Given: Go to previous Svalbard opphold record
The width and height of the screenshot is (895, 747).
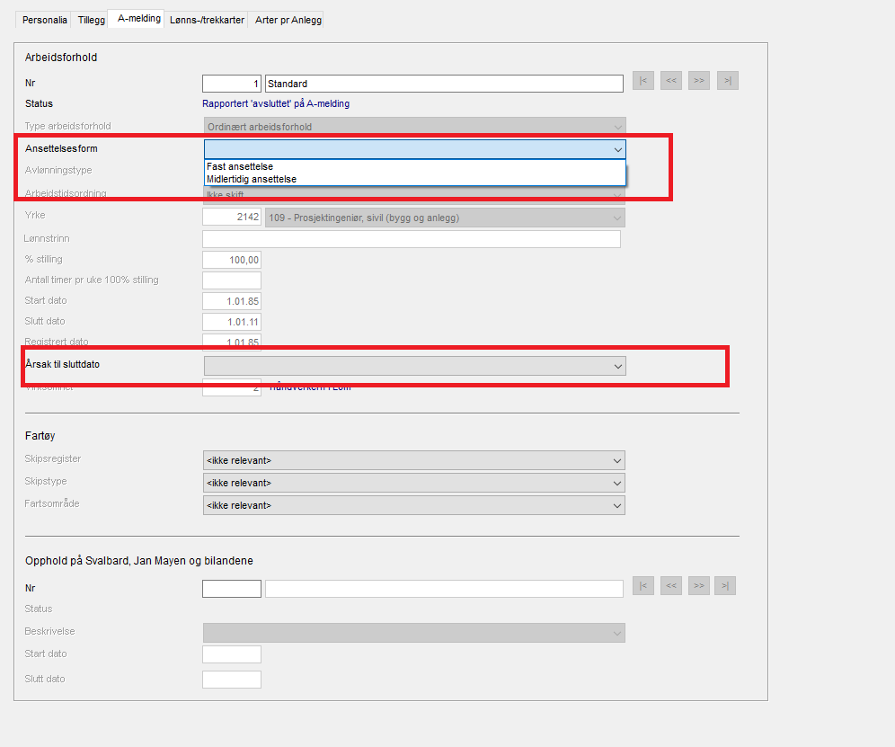Looking at the screenshot, I should tap(671, 587).
